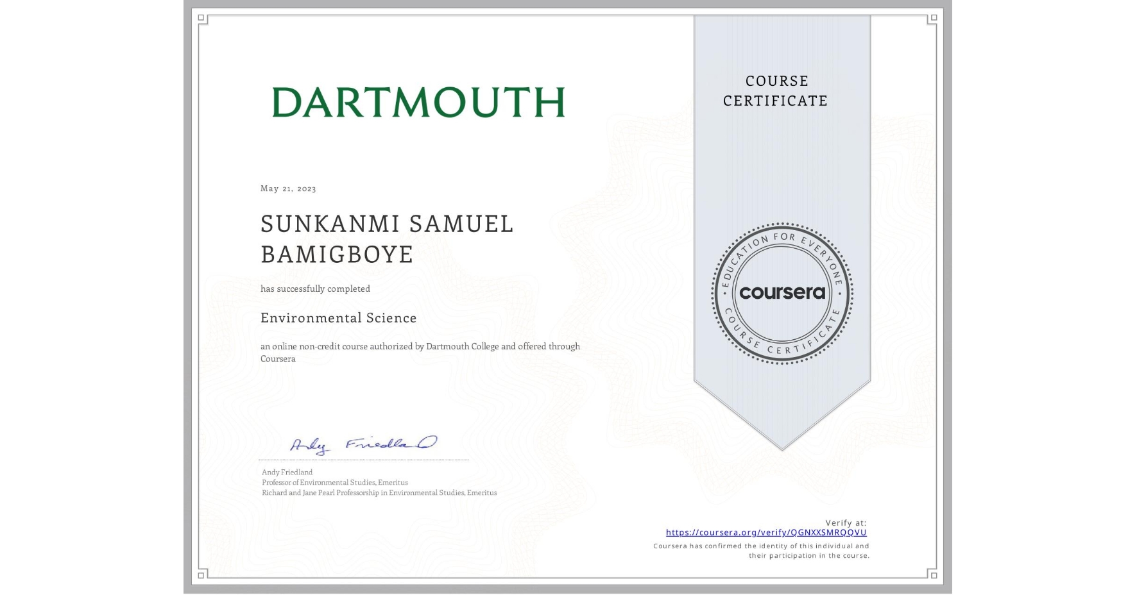This screenshot has height=595, width=1137.
Task: Click the Verify at label
Action: pos(846,521)
